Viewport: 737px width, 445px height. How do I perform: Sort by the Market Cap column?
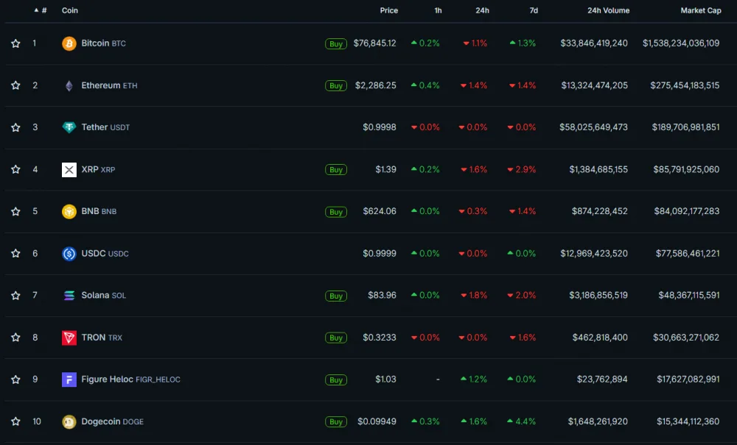701,10
